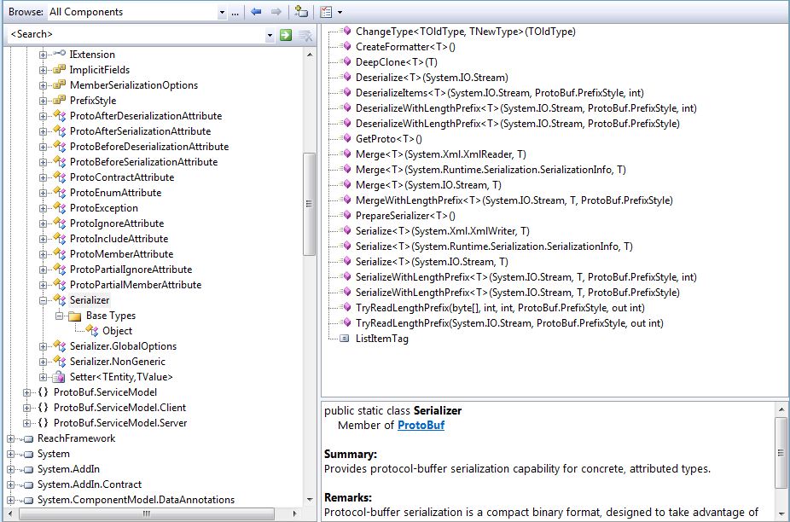Click the tree pane vertical scrollbar thumb
790x522 pixels.
coord(309,204)
